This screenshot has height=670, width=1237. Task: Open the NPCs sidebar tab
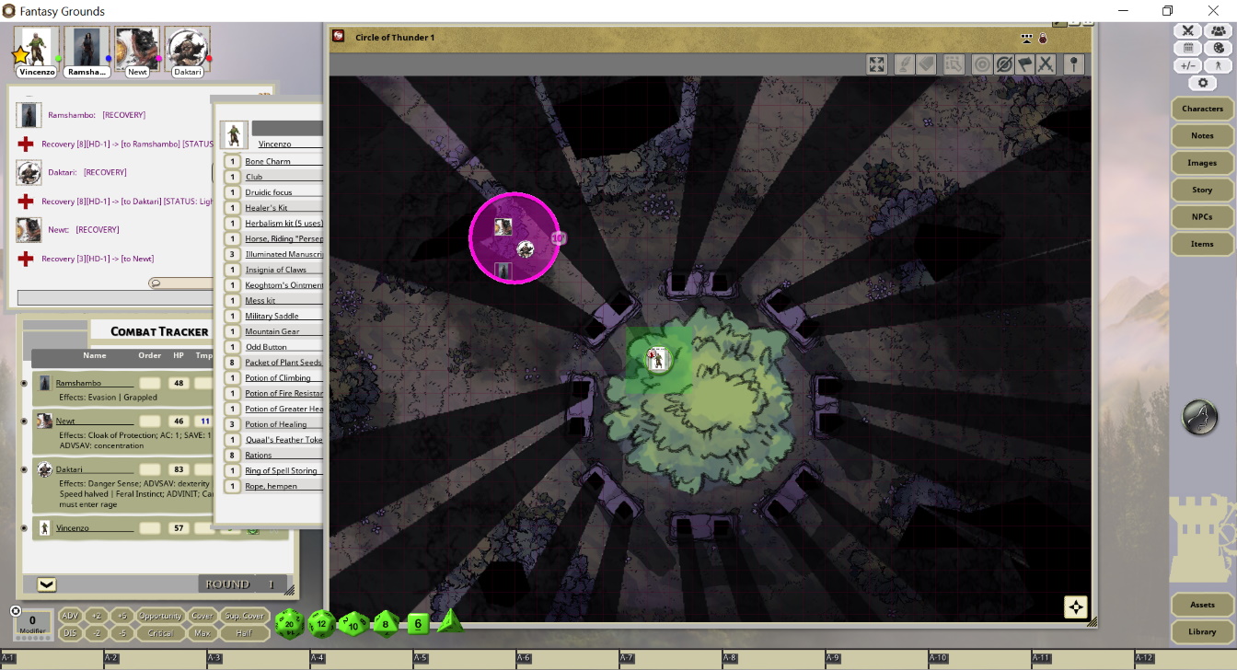pos(1202,217)
